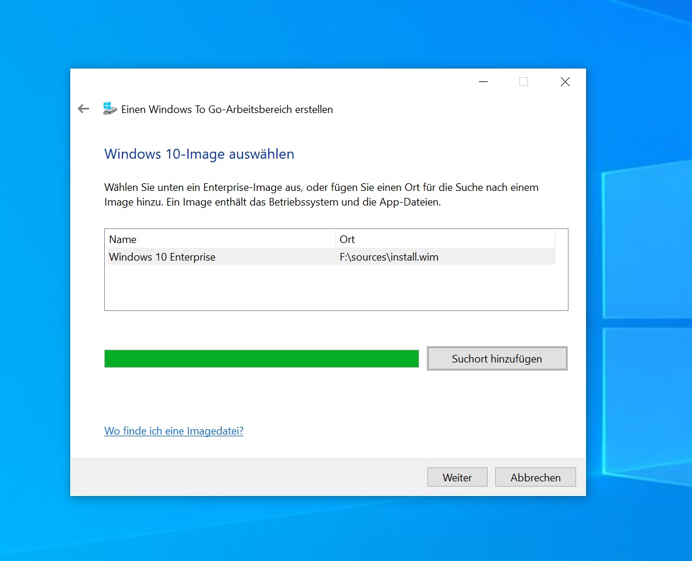Continue with the Weiter button

457,477
